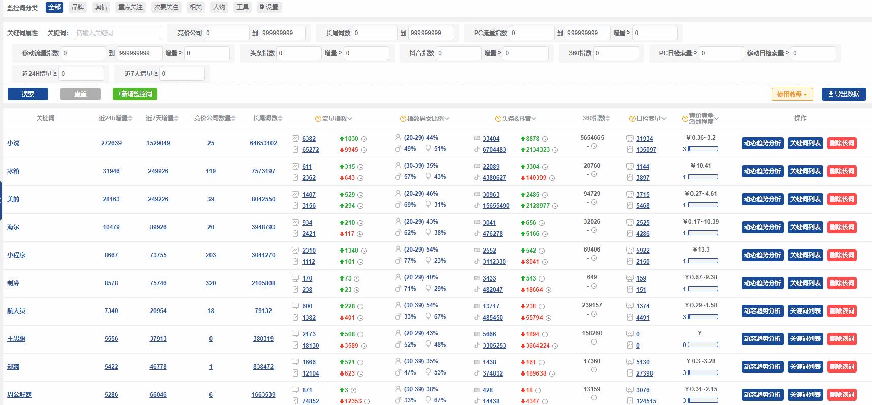The width and height of the screenshot is (872, 405).
Task: Click the help icon beside 指数男女比例 header
Action: point(403,119)
